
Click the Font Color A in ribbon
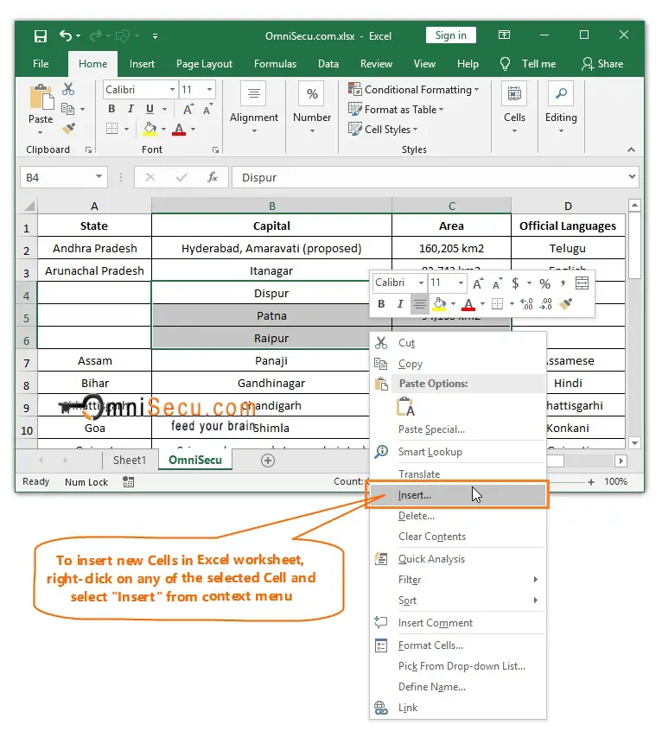(x=179, y=129)
